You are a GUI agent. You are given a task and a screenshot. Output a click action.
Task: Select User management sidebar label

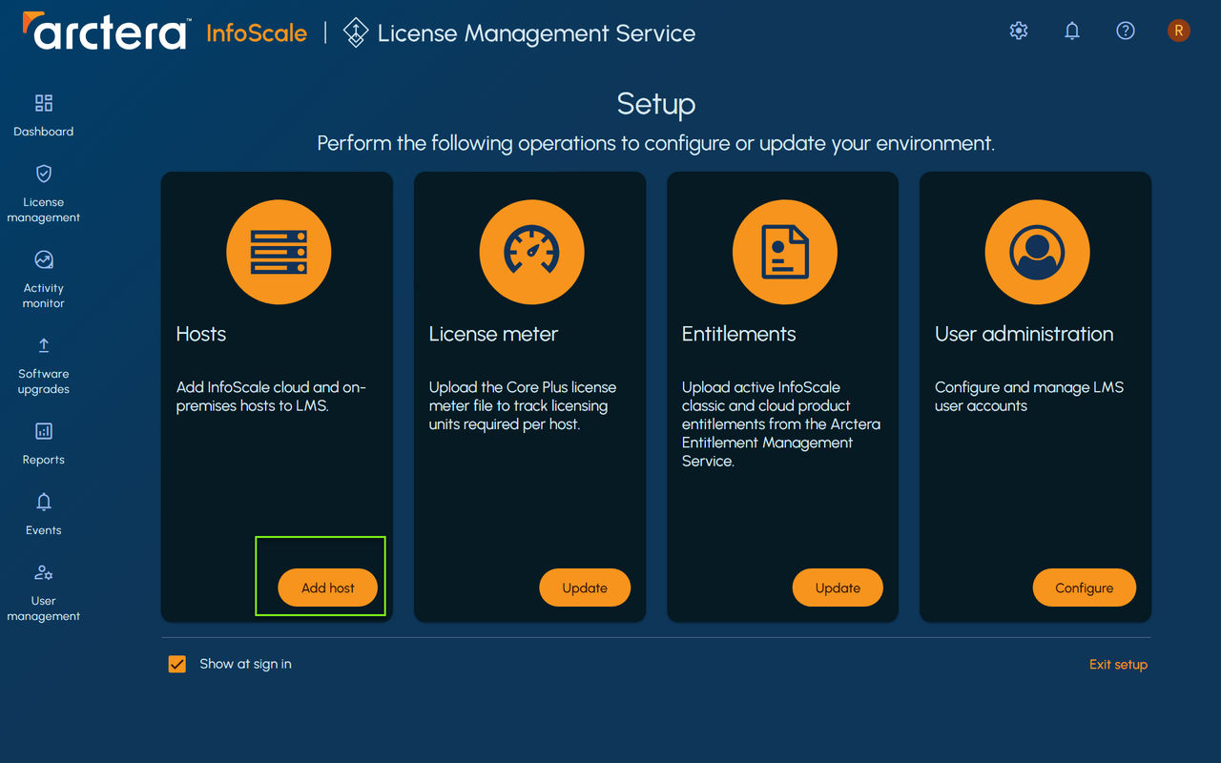(x=44, y=608)
